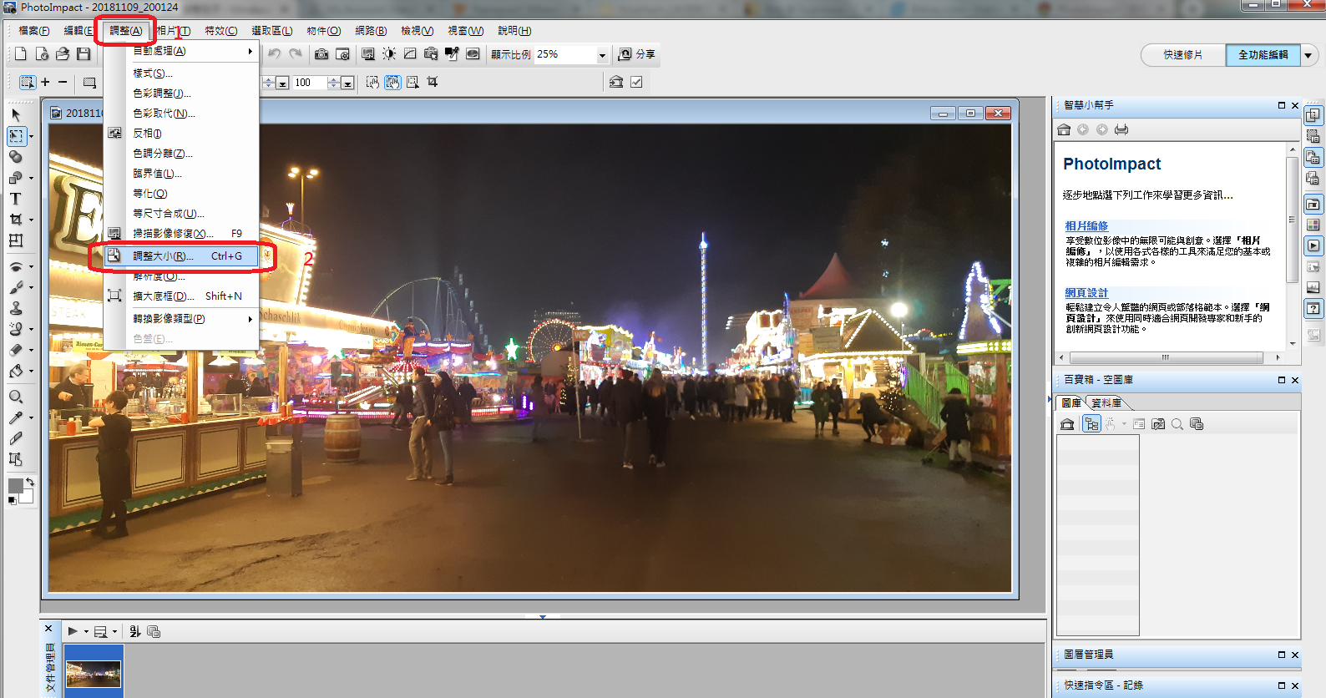Choose 色彩調整(J) menu entry

click(x=181, y=94)
